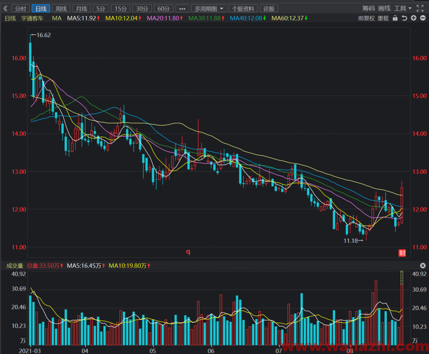The image size is (429, 354).
Task: Click the 08 month axis label
Action: pos(350,351)
